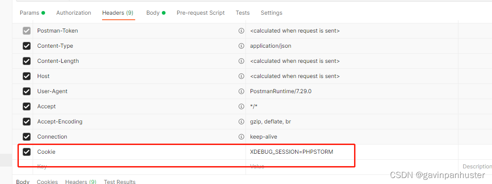Click the info icon for Content-Type
This screenshot has width=492, height=184.
[x=241, y=46]
